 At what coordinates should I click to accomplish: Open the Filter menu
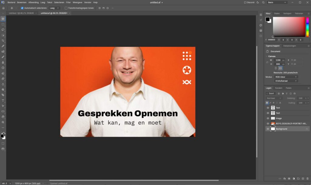(x=68, y=2)
